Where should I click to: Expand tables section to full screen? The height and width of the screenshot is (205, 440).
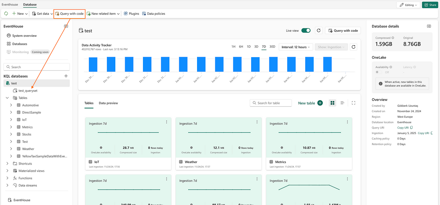point(354,103)
